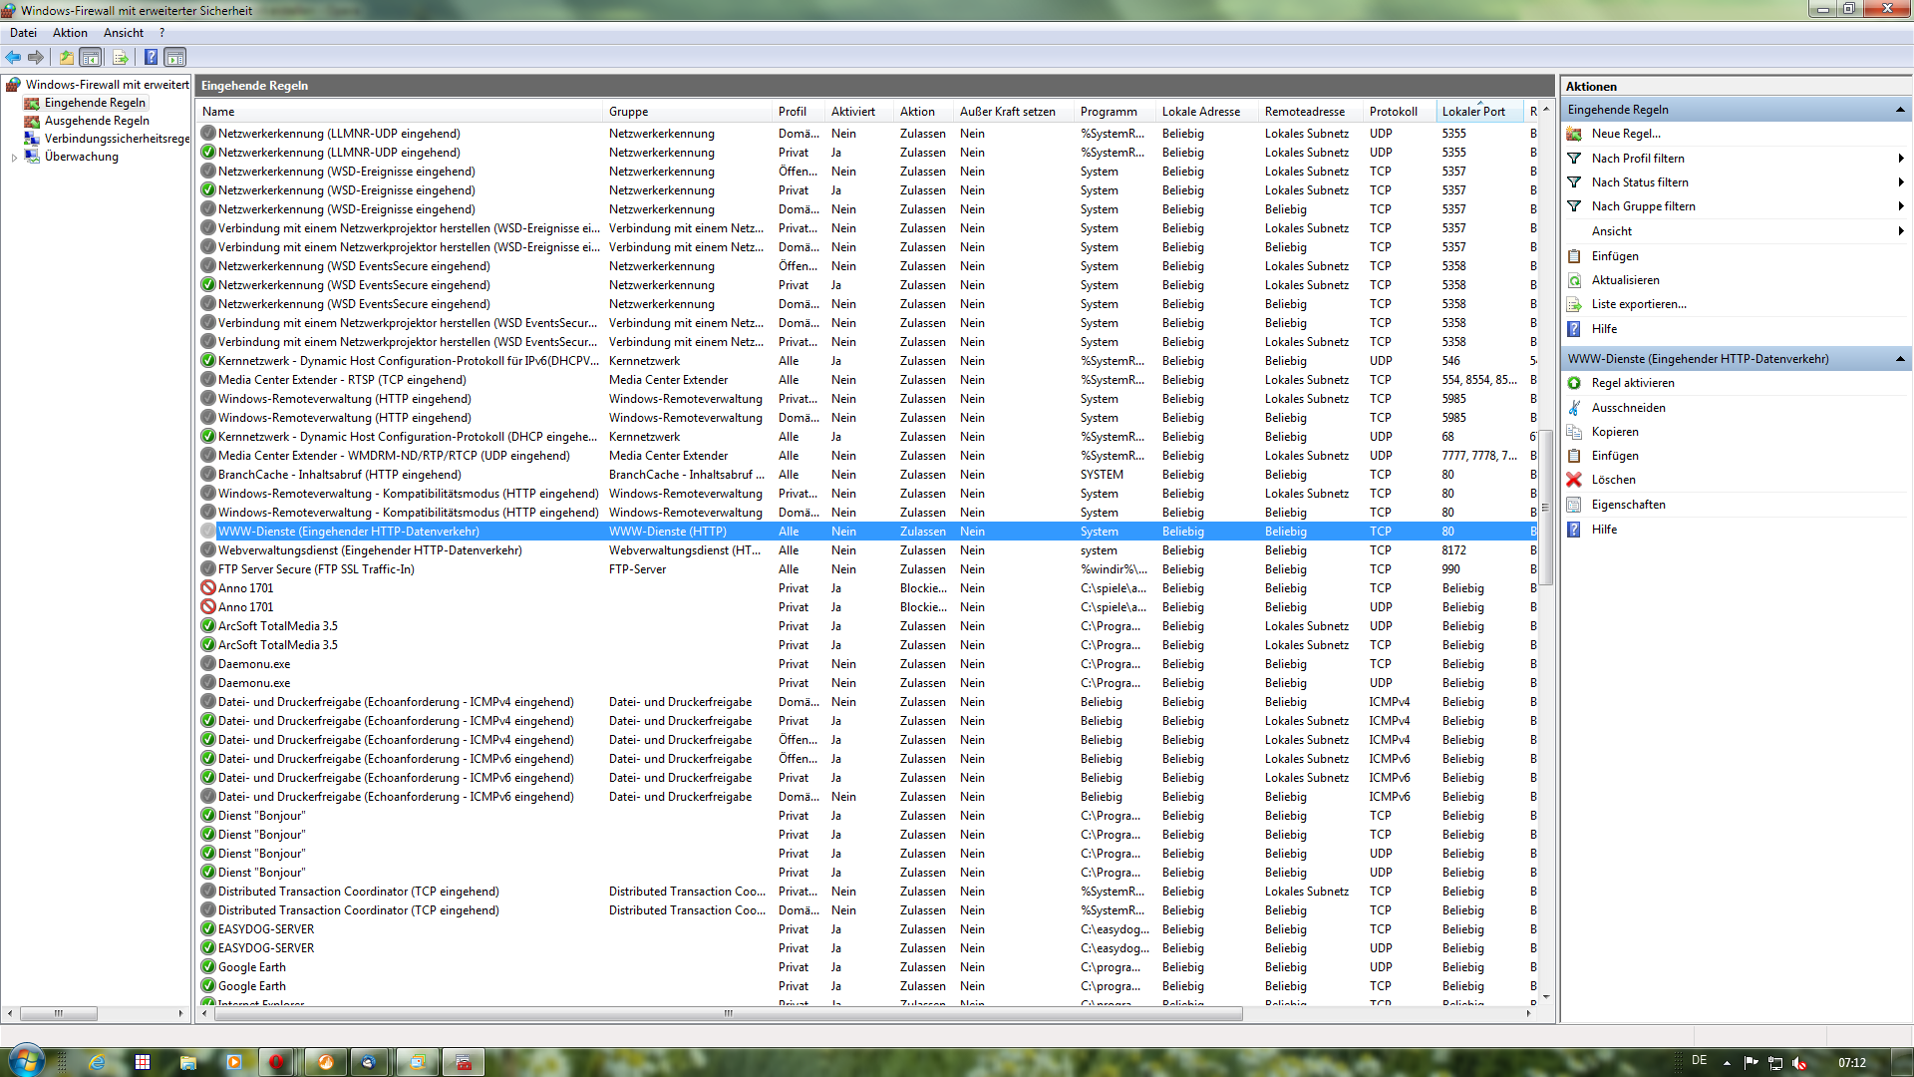Open the Aktion menu
Viewport: 1914px width, 1077px height.
point(70,33)
